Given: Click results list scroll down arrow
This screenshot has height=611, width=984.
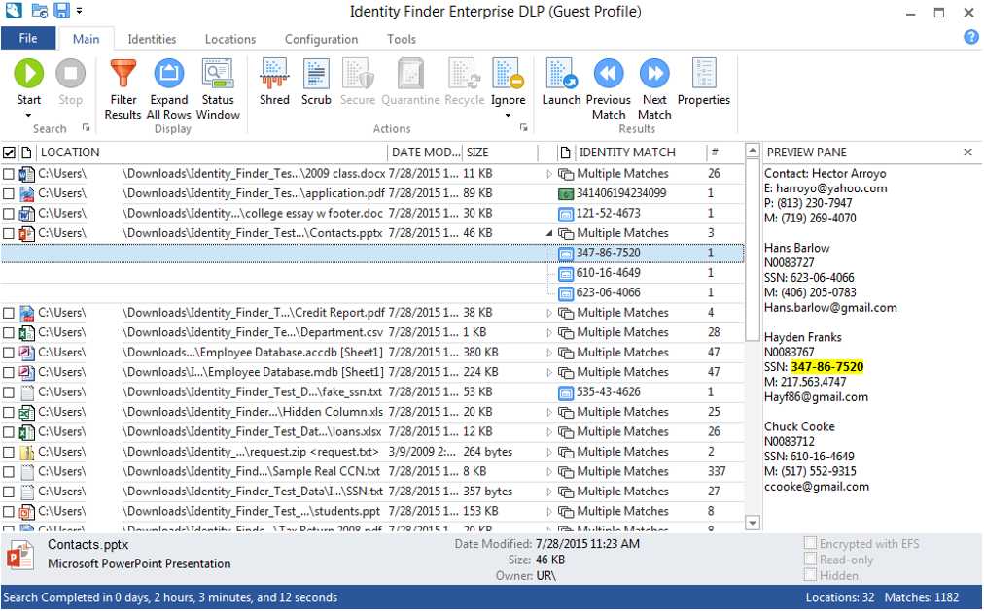Looking at the screenshot, I should point(753,523).
